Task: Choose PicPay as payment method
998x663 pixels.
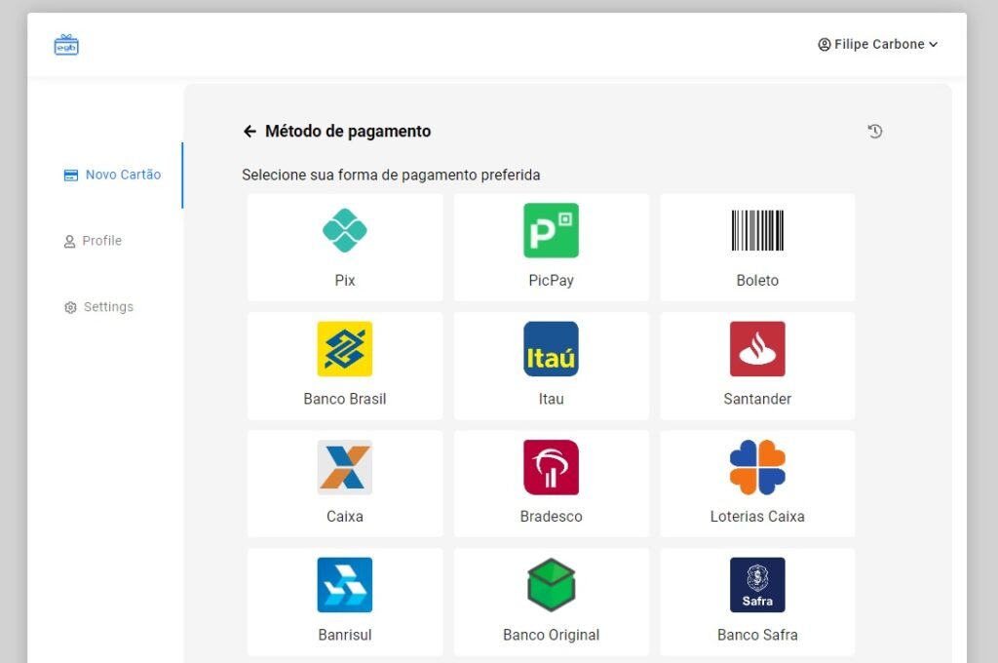Action: coord(551,230)
